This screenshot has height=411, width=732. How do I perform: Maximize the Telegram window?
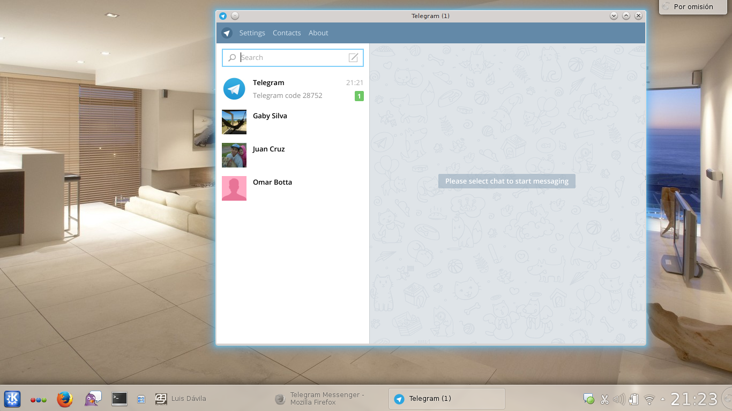tap(626, 16)
